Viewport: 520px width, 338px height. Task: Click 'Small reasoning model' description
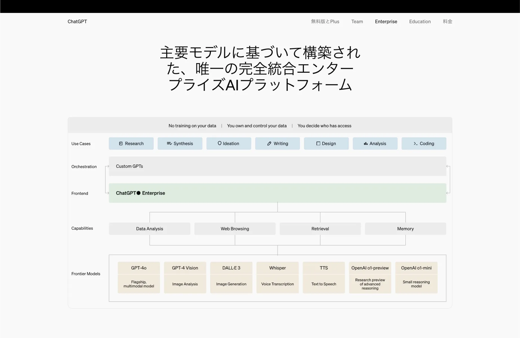tap(416, 284)
